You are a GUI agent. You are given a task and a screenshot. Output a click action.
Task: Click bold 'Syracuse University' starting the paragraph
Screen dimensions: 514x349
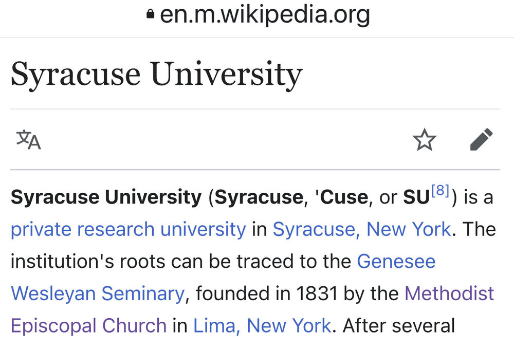click(106, 197)
